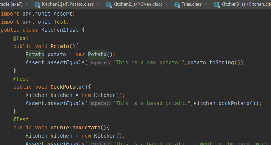
Task: Click import org.junit.Assert line
Action: click(38, 14)
